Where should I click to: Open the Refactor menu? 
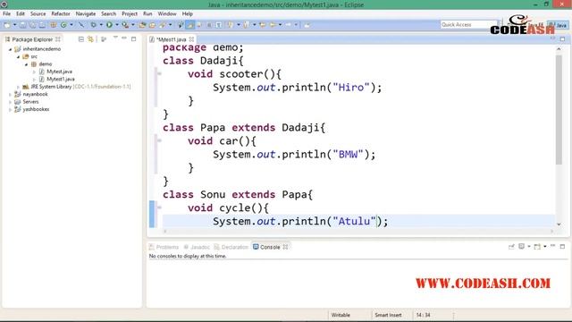(x=61, y=14)
